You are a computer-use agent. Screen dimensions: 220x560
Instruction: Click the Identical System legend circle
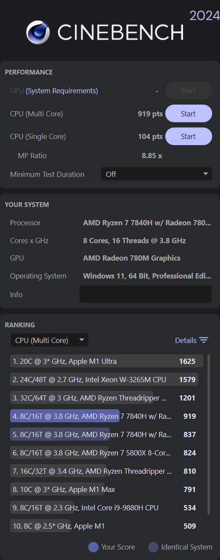coord(153,547)
